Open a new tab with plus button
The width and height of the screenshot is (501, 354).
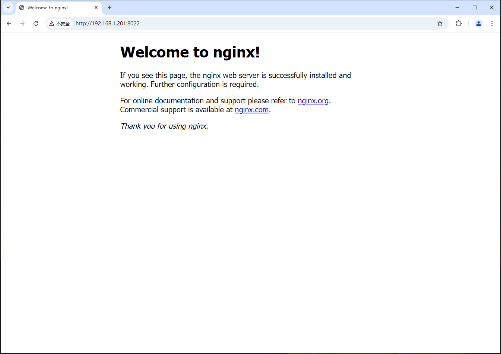110,7
